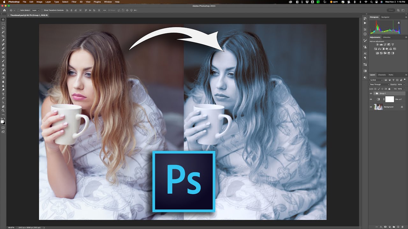
Task: Select the Lasso tool
Action: pos(4,28)
